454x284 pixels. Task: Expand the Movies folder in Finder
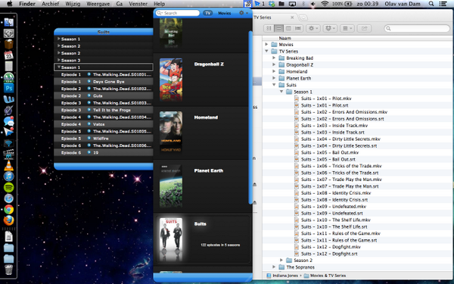[266, 45]
